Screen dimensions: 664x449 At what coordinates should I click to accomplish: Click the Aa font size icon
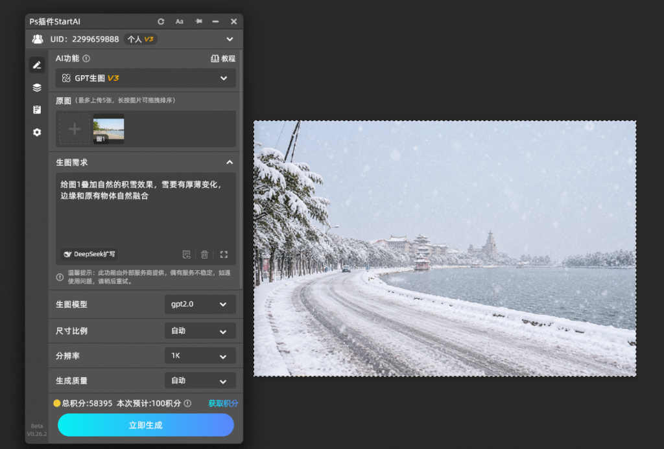coord(180,21)
